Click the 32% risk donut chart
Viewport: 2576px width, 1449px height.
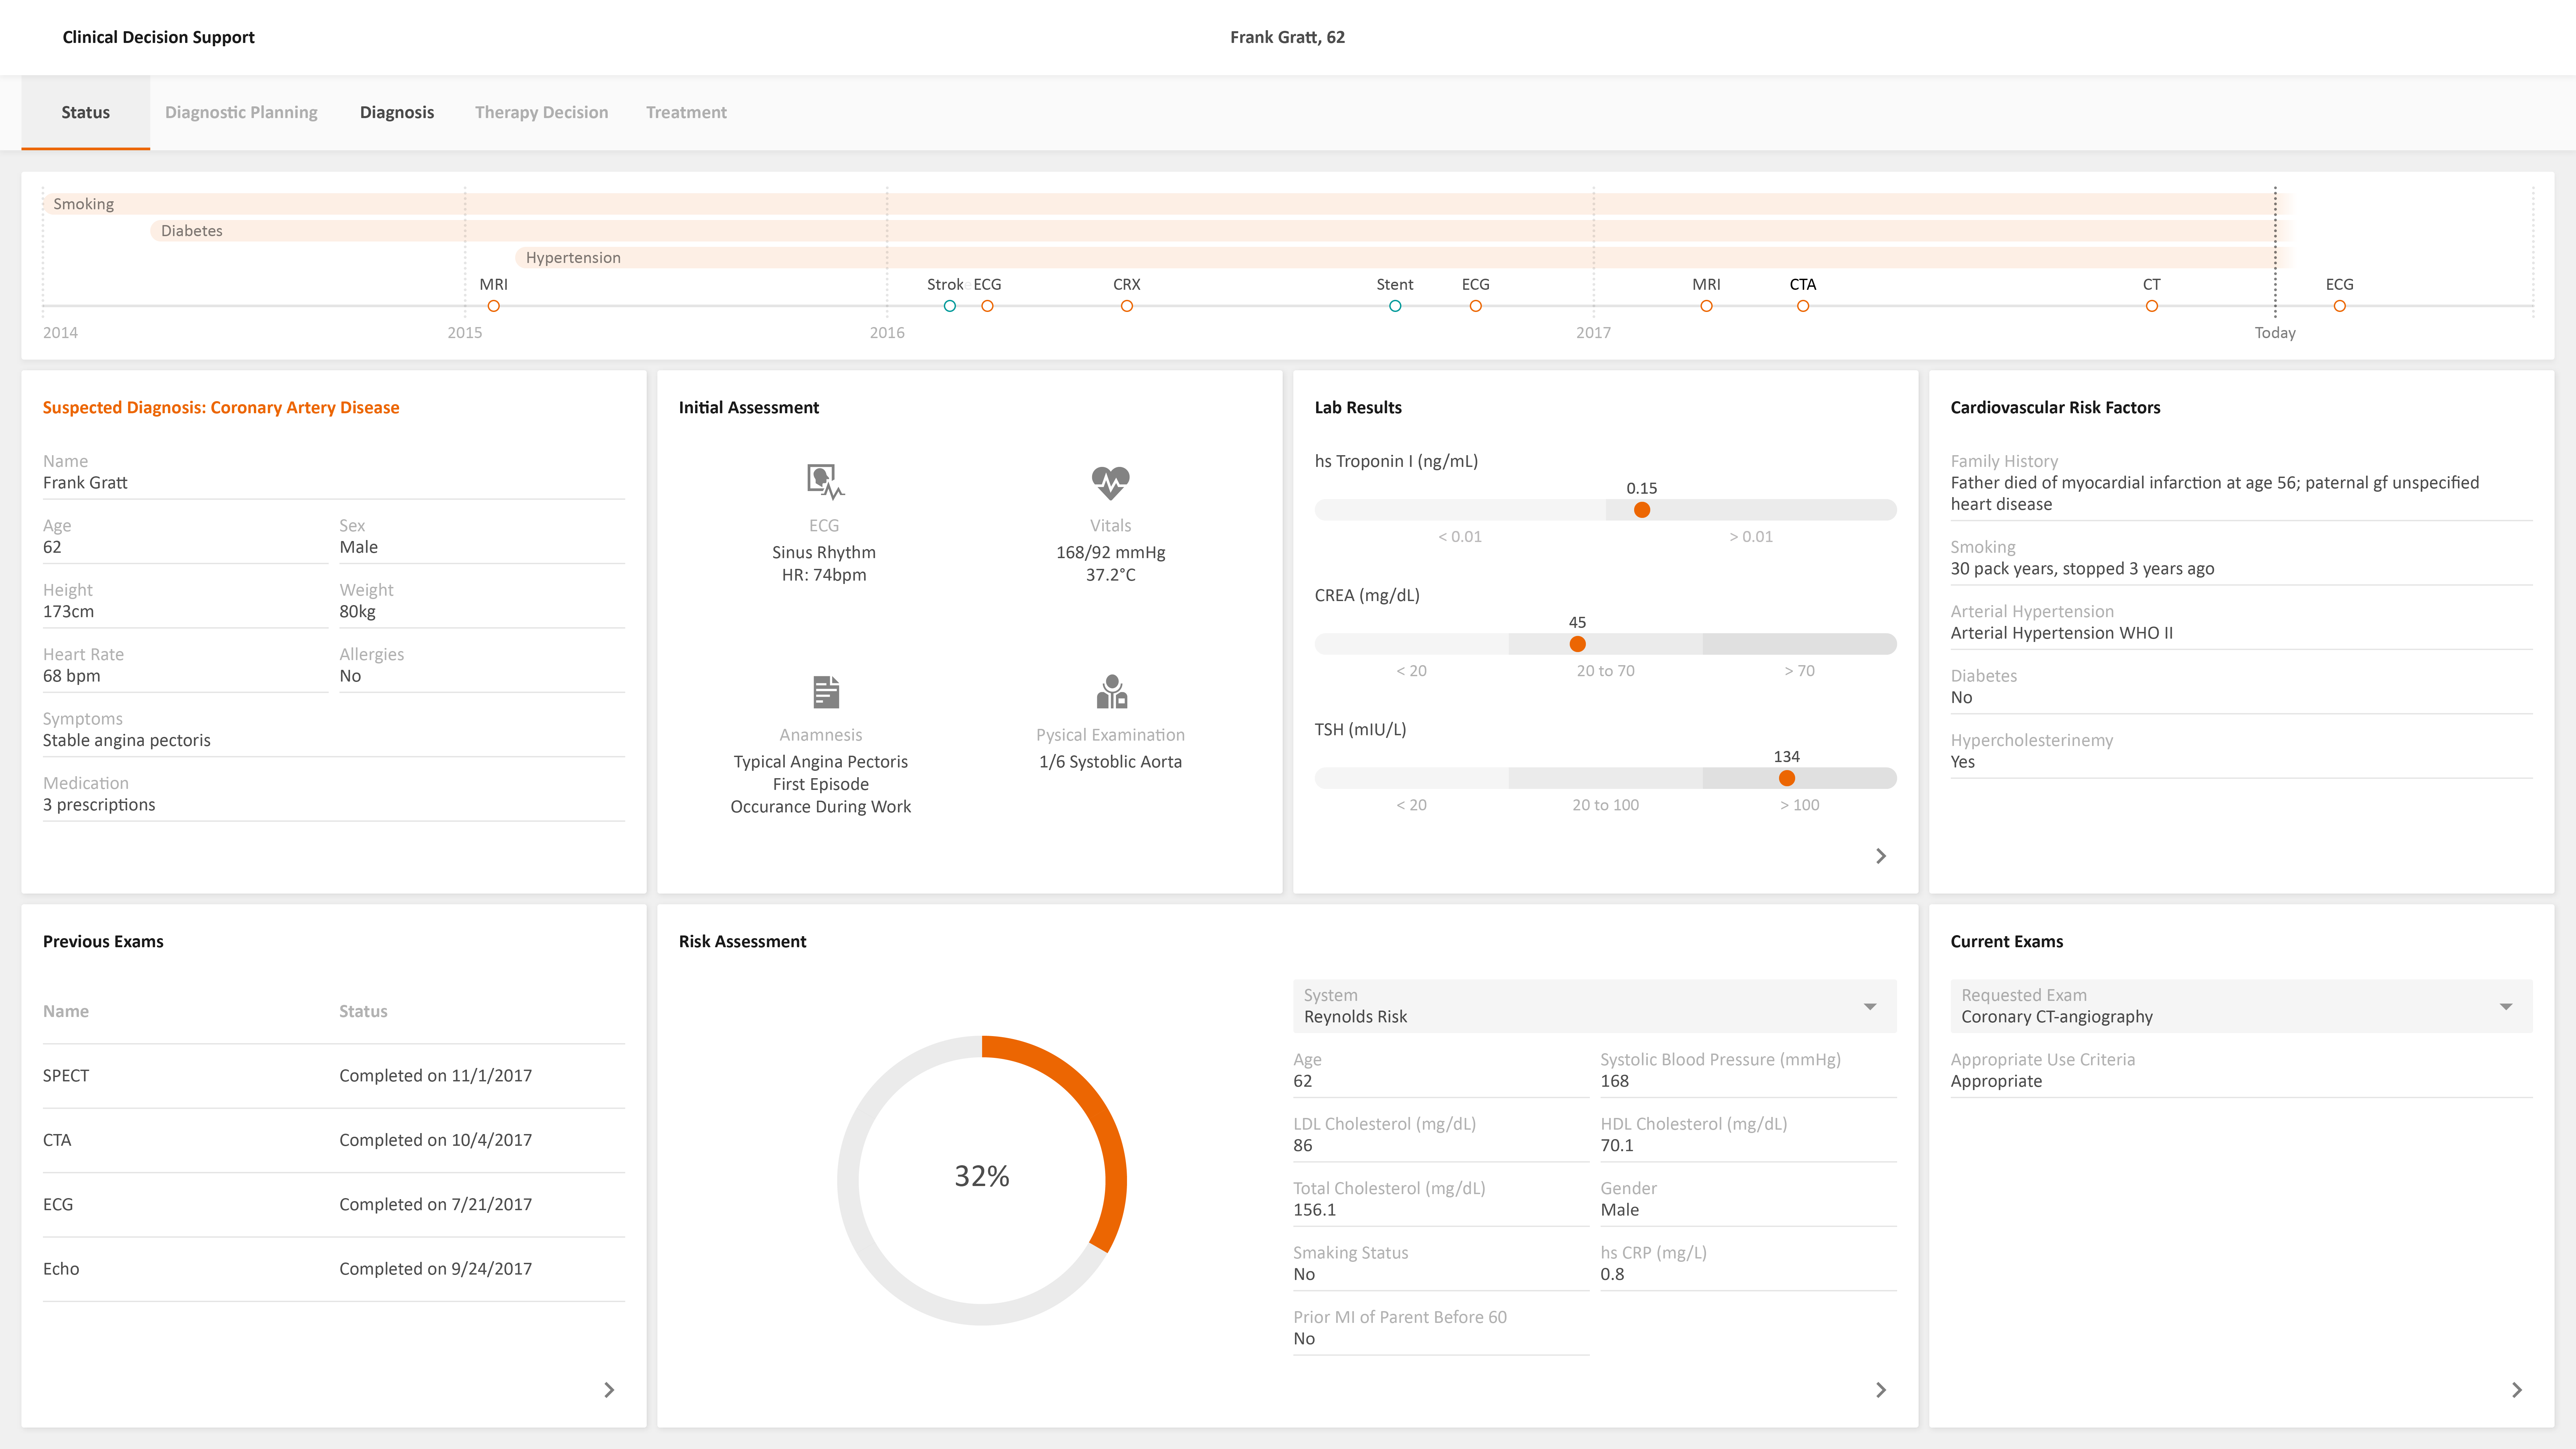(x=982, y=1180)
